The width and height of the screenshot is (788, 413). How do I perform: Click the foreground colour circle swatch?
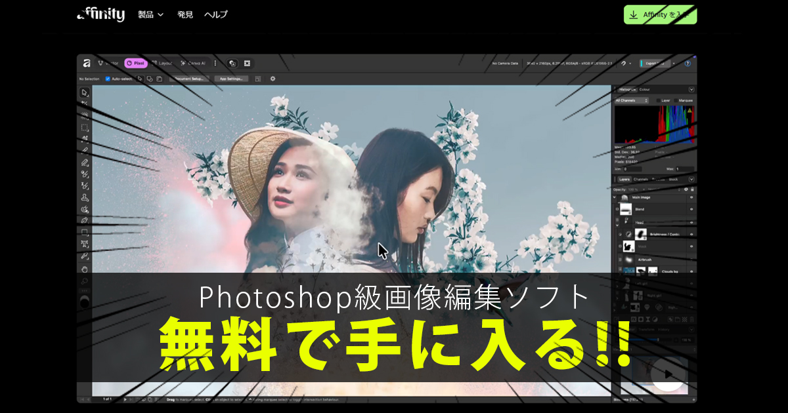[x=85, y=302]
